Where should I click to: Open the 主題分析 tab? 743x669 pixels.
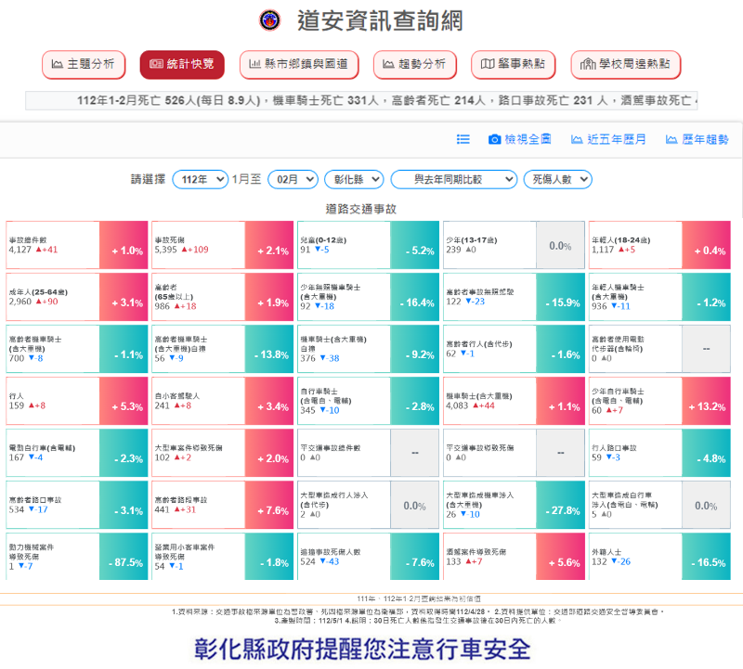point(84,64)
